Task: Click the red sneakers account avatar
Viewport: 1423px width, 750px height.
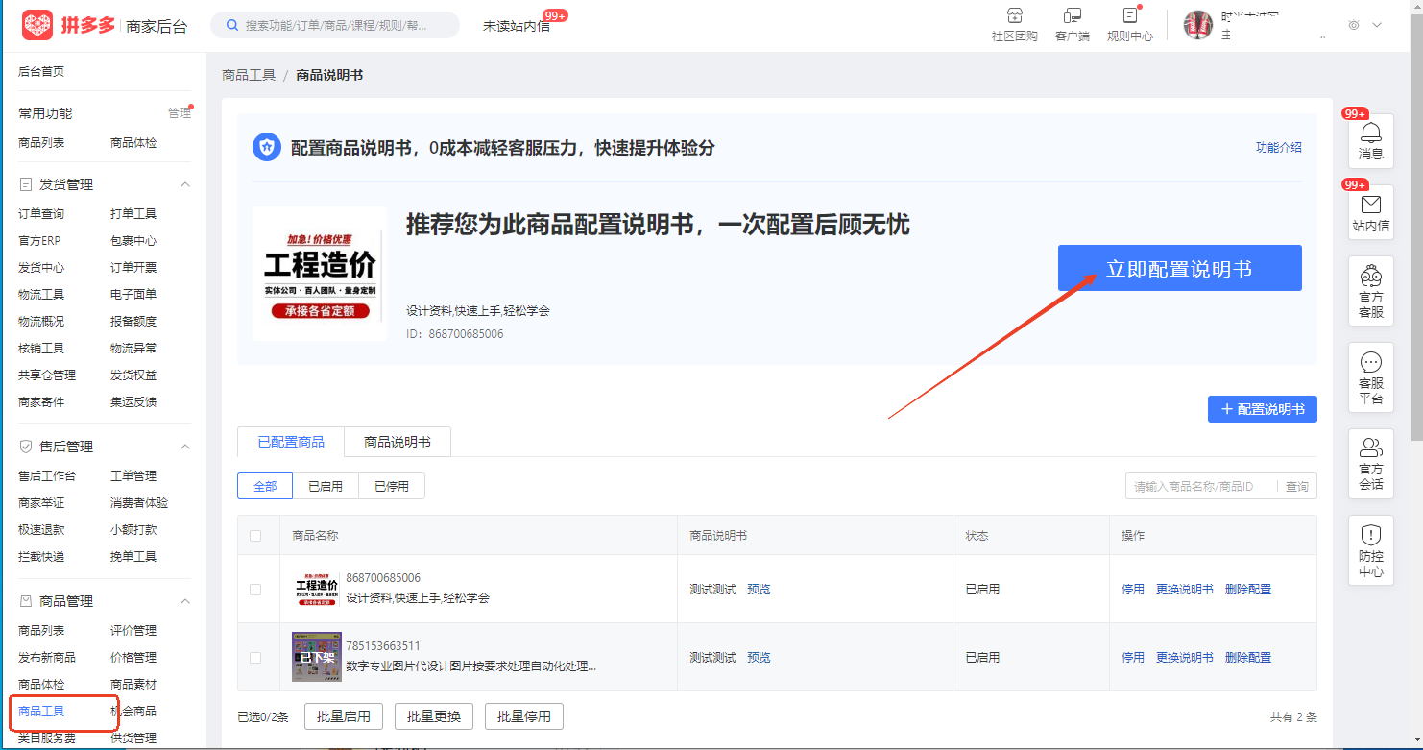Action: tap(1198, 25)
